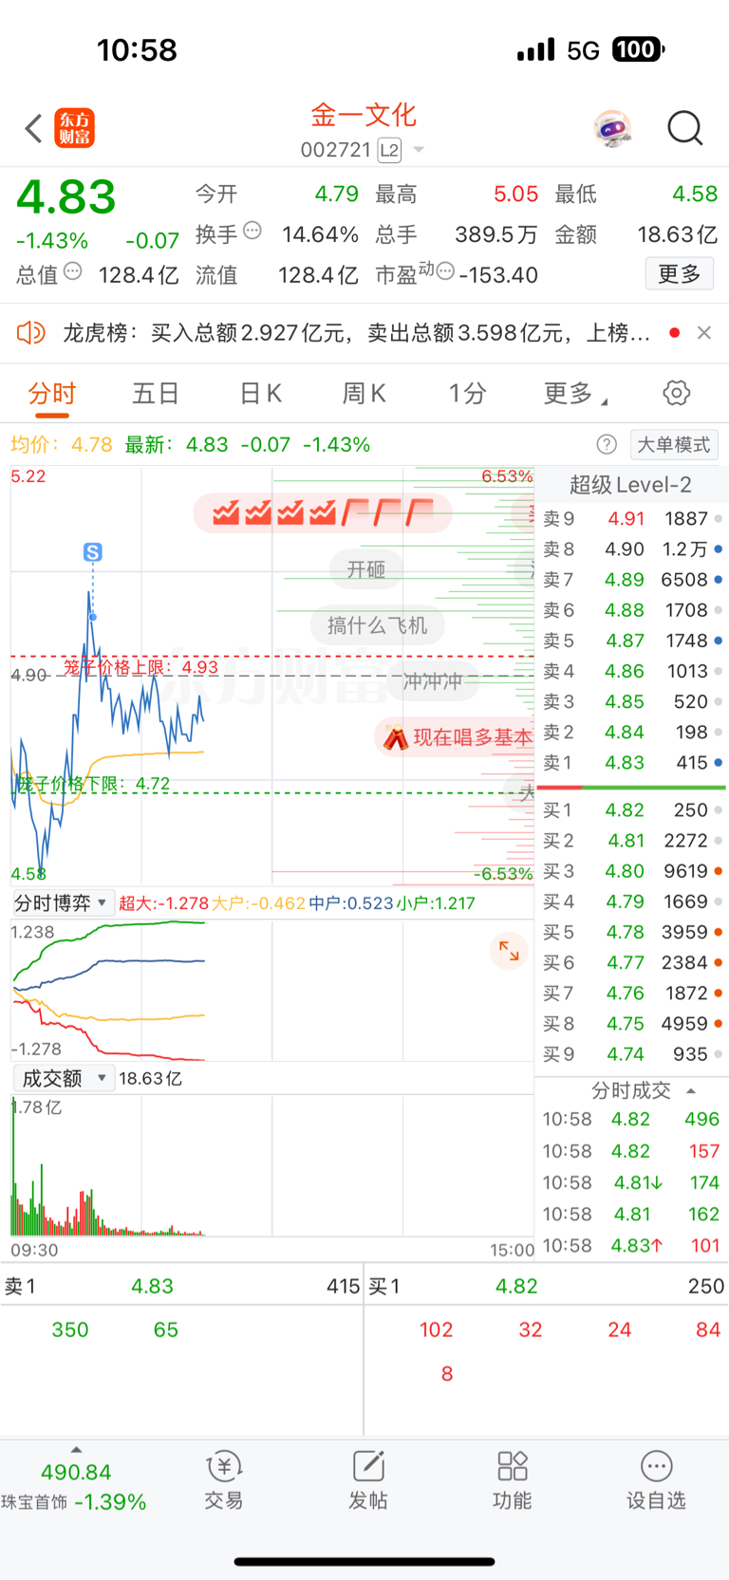Tap the 10:58 trade with volume 496
This screenshot has width=729, height=1580.
click(x=631, y=1120)
